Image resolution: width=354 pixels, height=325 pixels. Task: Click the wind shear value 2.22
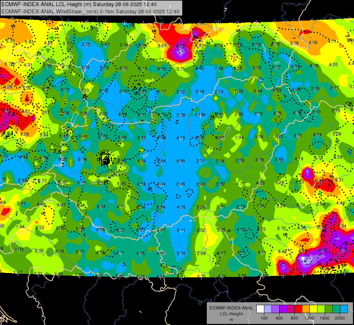[x=40, y=227]
